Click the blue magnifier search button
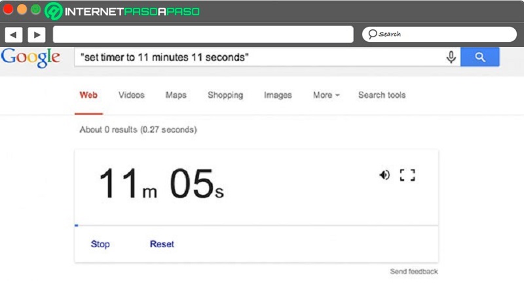524x293 pixels. 480,58
